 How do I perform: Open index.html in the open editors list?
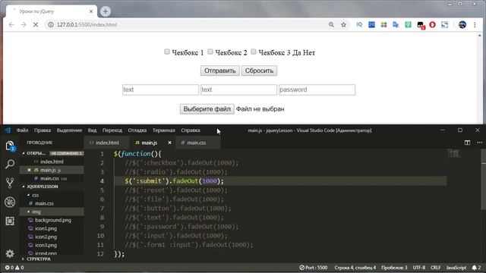pyautogui.click(x=52, y=162)
